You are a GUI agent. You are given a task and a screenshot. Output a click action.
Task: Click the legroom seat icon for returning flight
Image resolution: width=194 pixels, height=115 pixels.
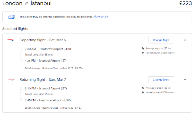coord(143,88)
